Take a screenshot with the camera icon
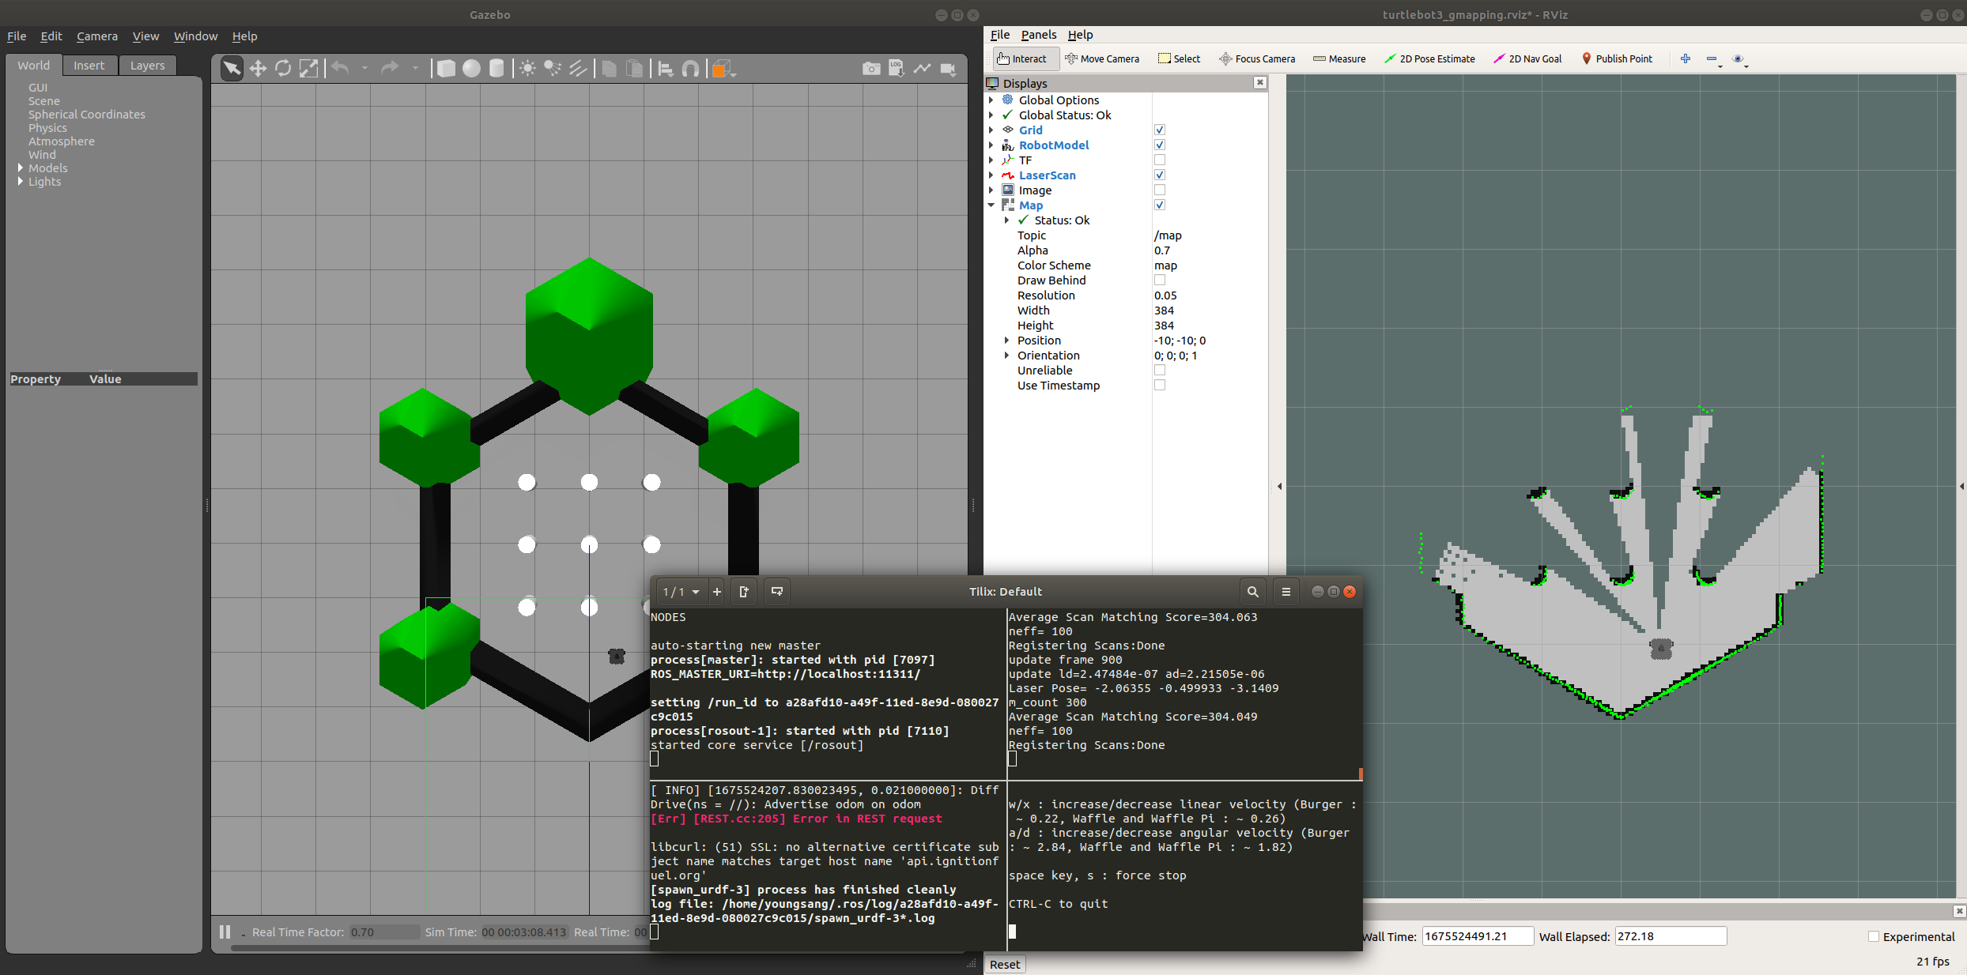 [x=870, y=69]
